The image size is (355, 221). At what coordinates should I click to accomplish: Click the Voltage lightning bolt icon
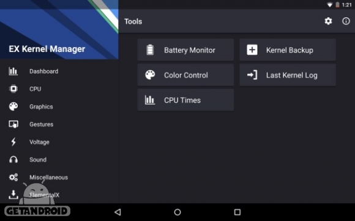pyautogui.click(x=13, y=142)
